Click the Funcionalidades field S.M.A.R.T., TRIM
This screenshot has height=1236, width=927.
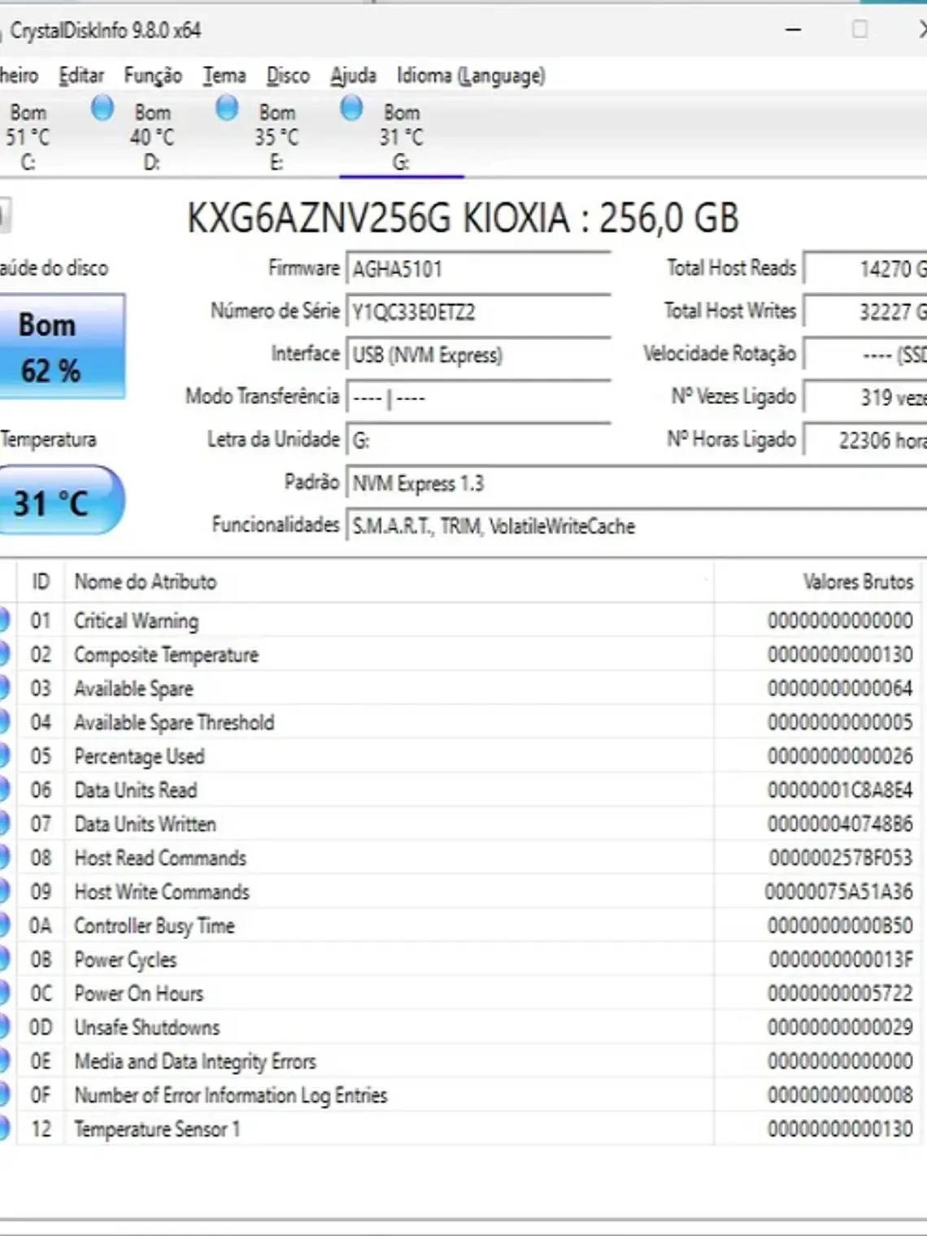click(637, 526)
